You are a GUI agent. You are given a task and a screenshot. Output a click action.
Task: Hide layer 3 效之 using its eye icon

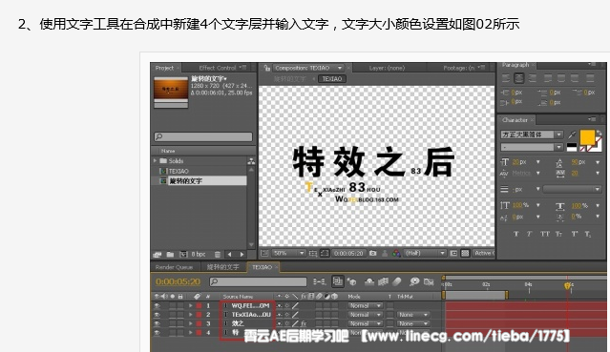pyautogui.click(x=158, y=323)
